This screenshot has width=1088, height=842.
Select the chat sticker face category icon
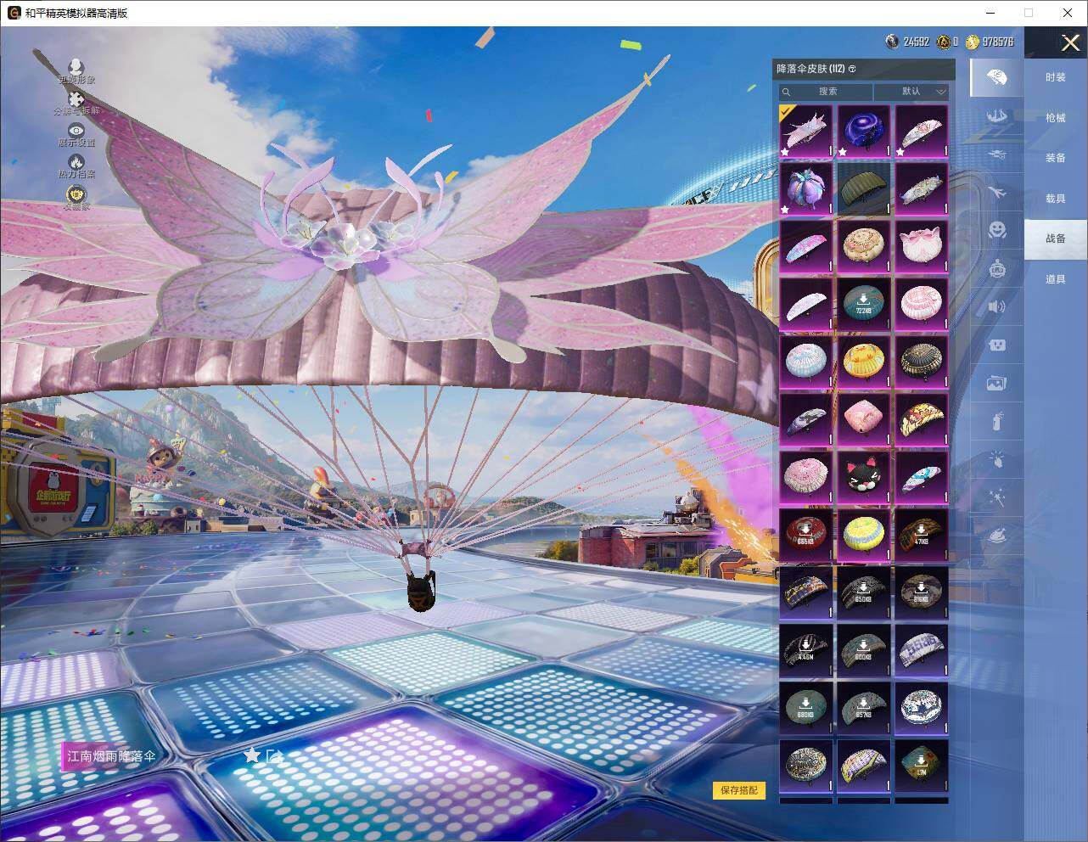(x=996, y=345)
